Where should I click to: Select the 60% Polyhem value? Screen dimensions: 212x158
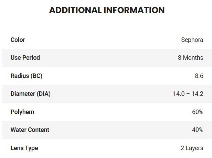click(198, 112)
